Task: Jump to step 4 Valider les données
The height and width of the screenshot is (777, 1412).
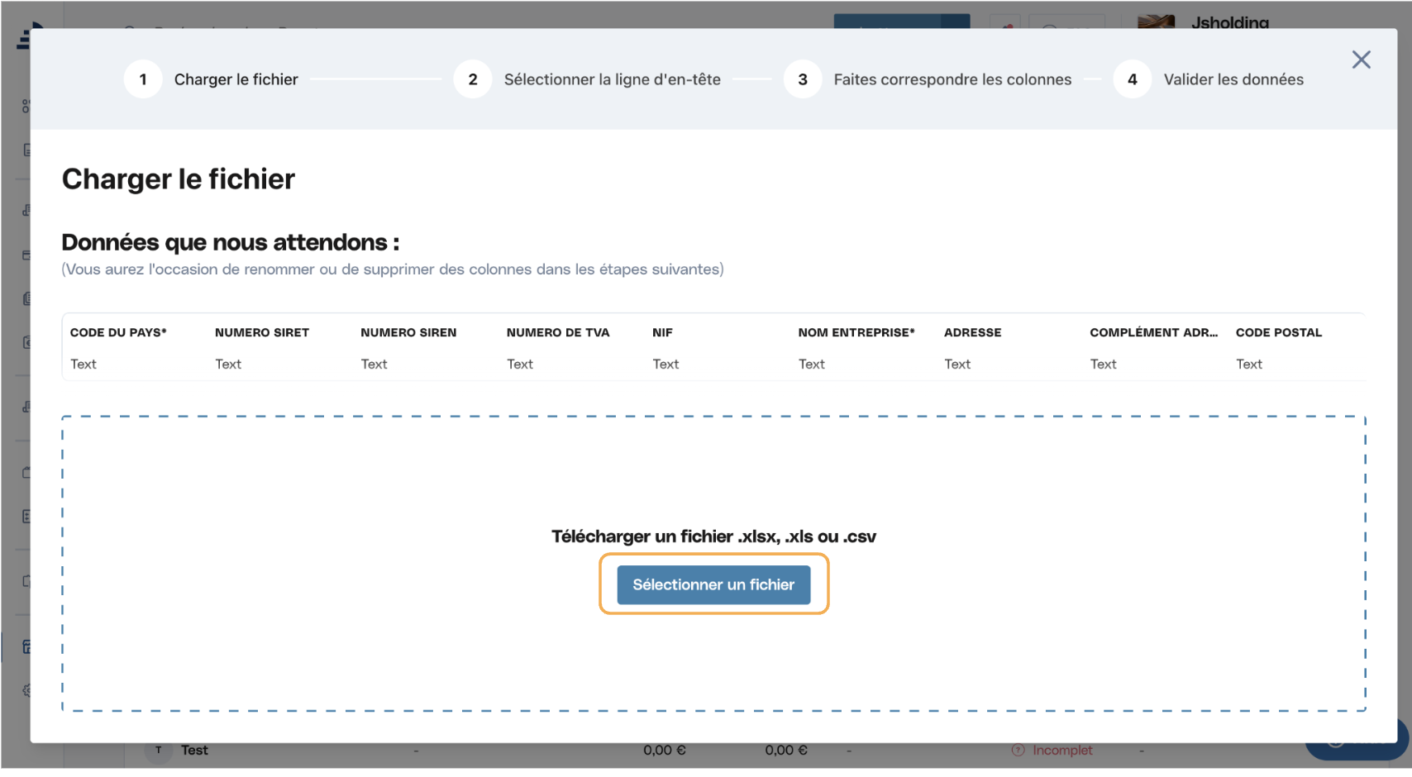Action: (x=1209, y=79)
